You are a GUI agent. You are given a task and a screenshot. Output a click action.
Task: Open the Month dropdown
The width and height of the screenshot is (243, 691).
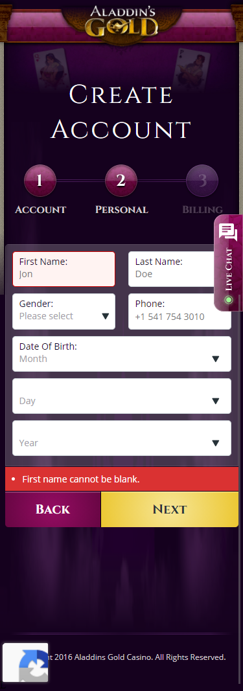pos(122,354)
